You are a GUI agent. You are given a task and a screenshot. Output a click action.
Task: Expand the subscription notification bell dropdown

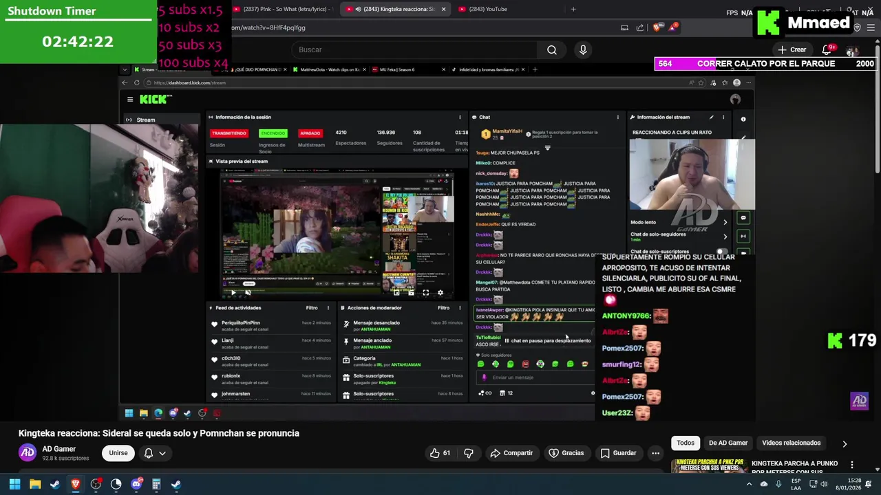click(155, 453)
